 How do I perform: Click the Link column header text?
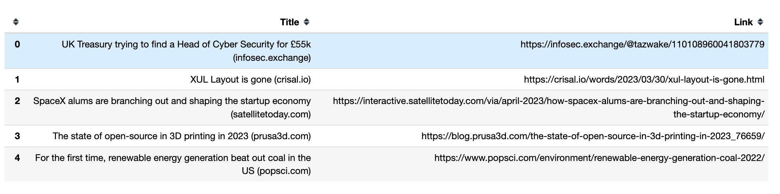click(x=743, y=22)
